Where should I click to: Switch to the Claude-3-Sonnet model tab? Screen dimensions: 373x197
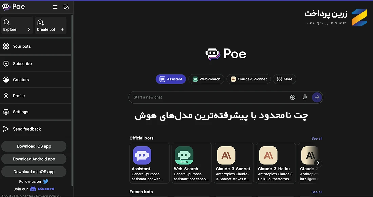click(249, 79)
